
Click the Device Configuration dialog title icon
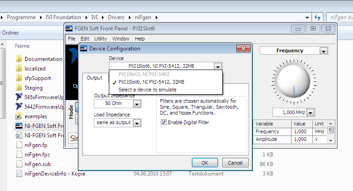[83, 49]
